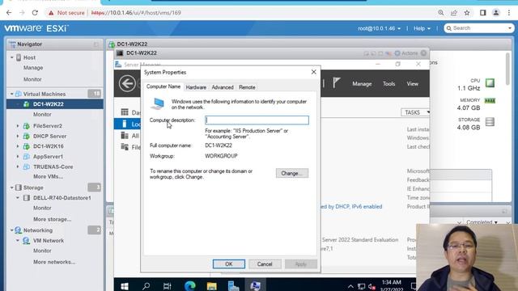The image size is (518, 291).
Task: Switch to the Advanced tab
Action: 223,87
